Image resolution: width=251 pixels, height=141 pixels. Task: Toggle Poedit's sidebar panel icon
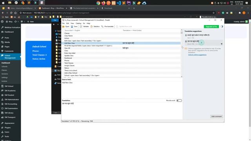point(222,27)
